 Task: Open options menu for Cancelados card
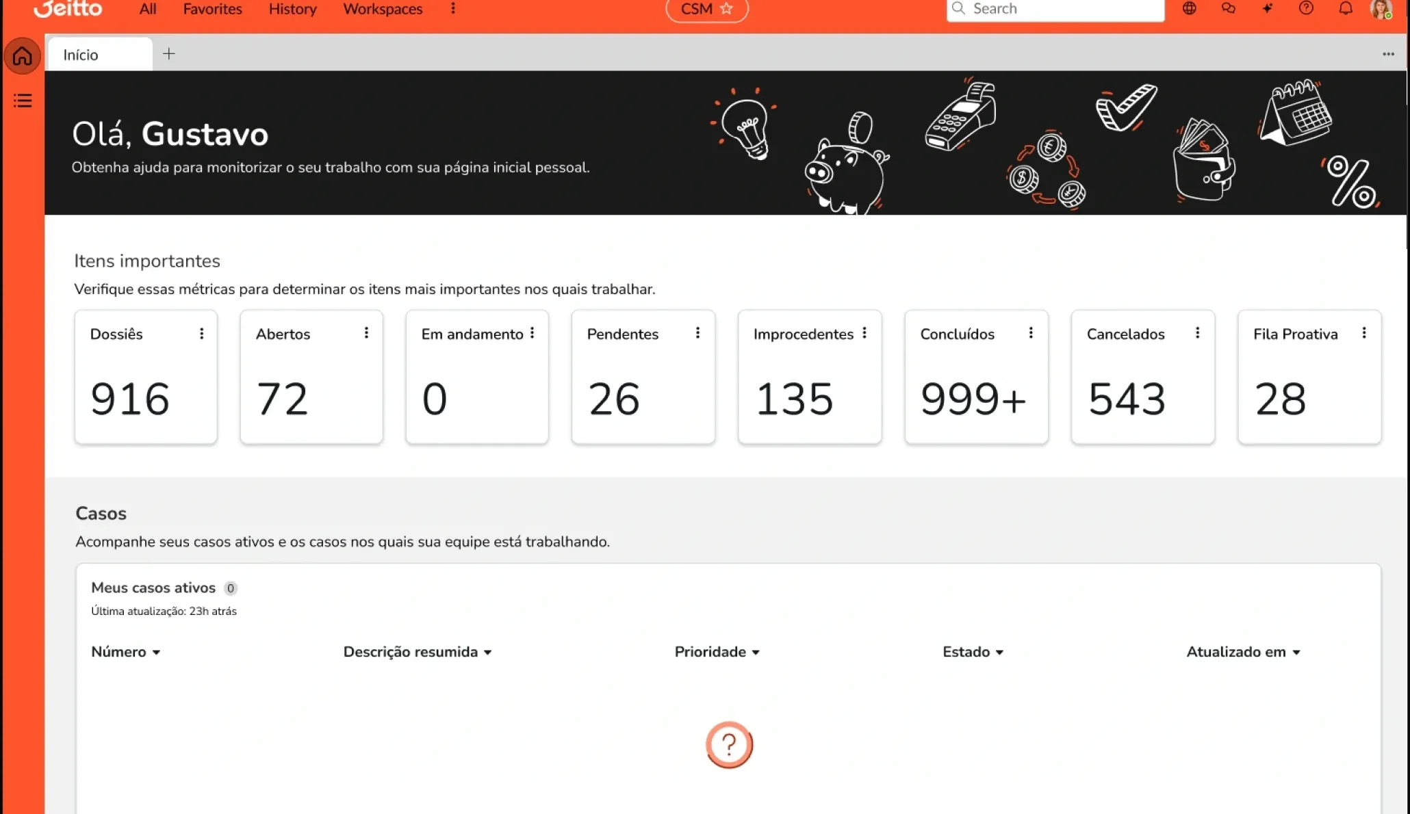[1197, 332]
